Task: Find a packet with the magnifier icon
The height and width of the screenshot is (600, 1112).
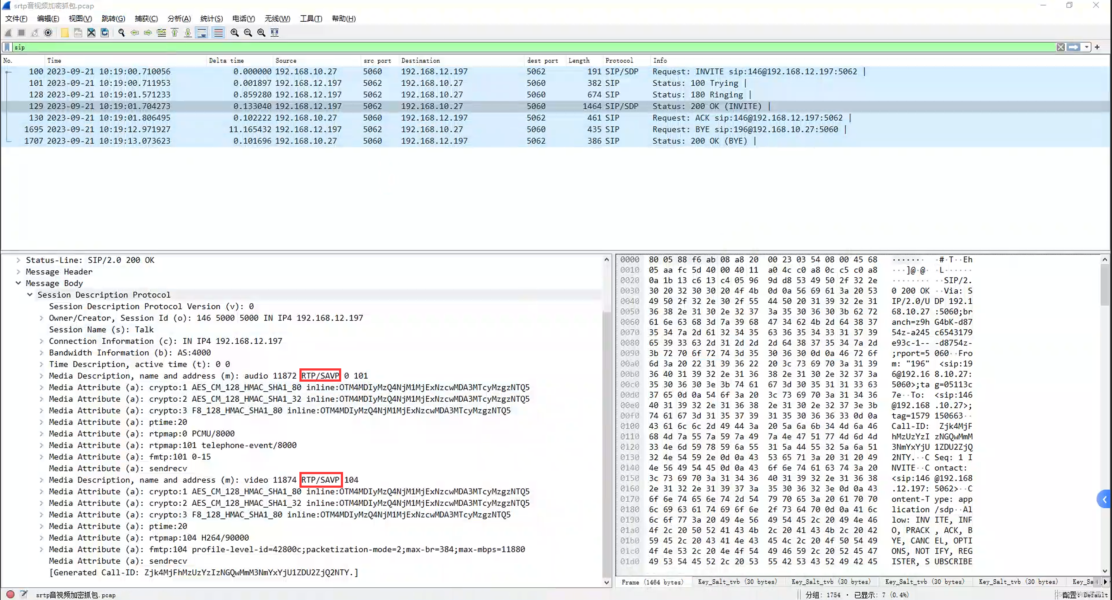Action: point(121,32)
